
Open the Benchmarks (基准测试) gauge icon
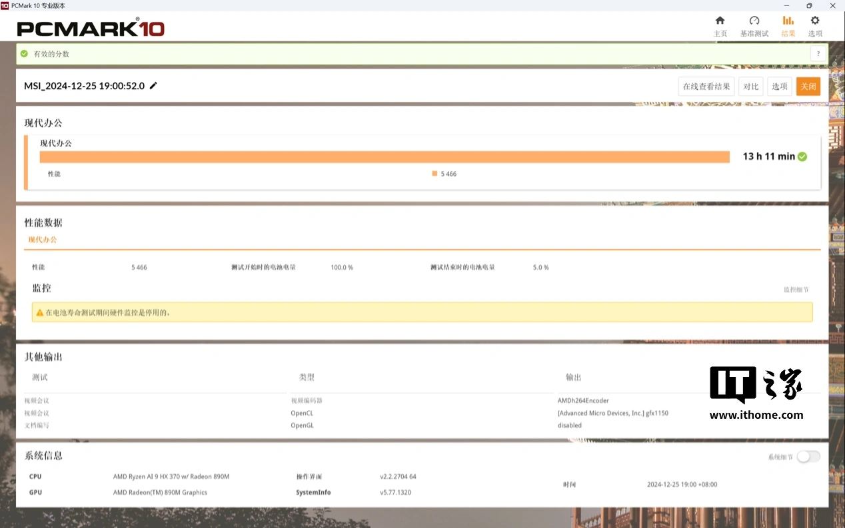[754, 21]
